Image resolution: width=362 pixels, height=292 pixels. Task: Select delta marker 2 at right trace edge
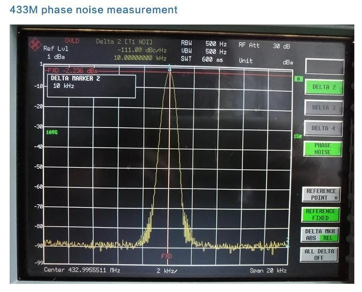click(288, 240)
